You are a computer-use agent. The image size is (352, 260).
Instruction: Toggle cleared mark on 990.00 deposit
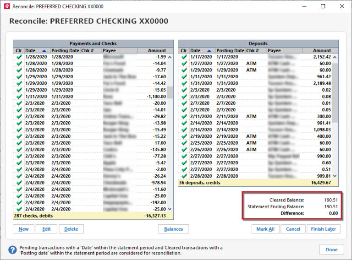coord(184,156)
